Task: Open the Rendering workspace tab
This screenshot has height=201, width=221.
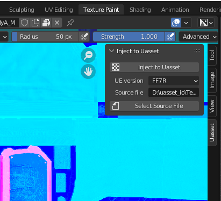Action: tap(210, 10)
